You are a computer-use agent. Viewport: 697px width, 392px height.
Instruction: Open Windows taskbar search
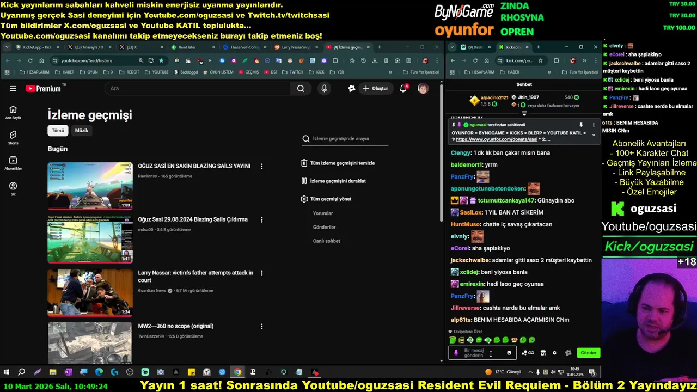tap(22, 372)
